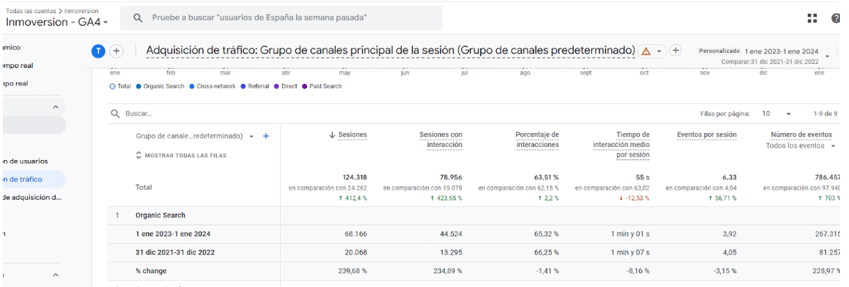Add secondary dimension with the blue plus
The height and width of the screenshot is (287, 849).
point(266,136)
